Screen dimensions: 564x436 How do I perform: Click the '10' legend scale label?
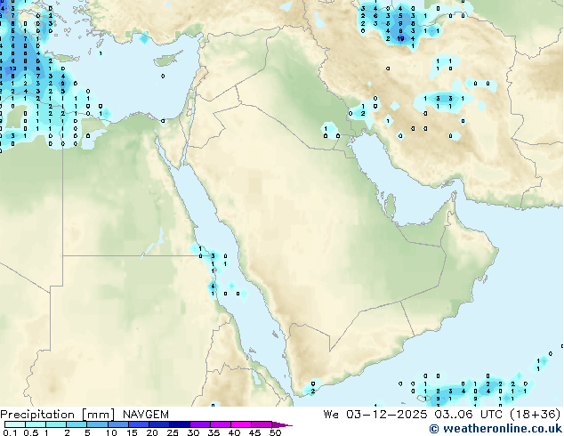click(111, 432)
